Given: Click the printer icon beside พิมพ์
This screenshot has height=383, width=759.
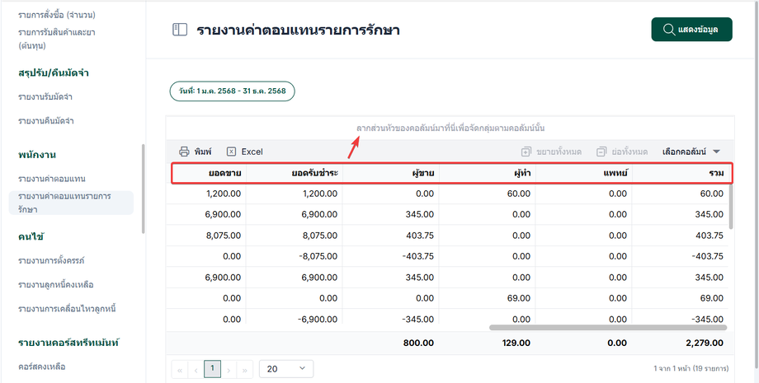Looking at the screenshot, I should pos(184,152).
